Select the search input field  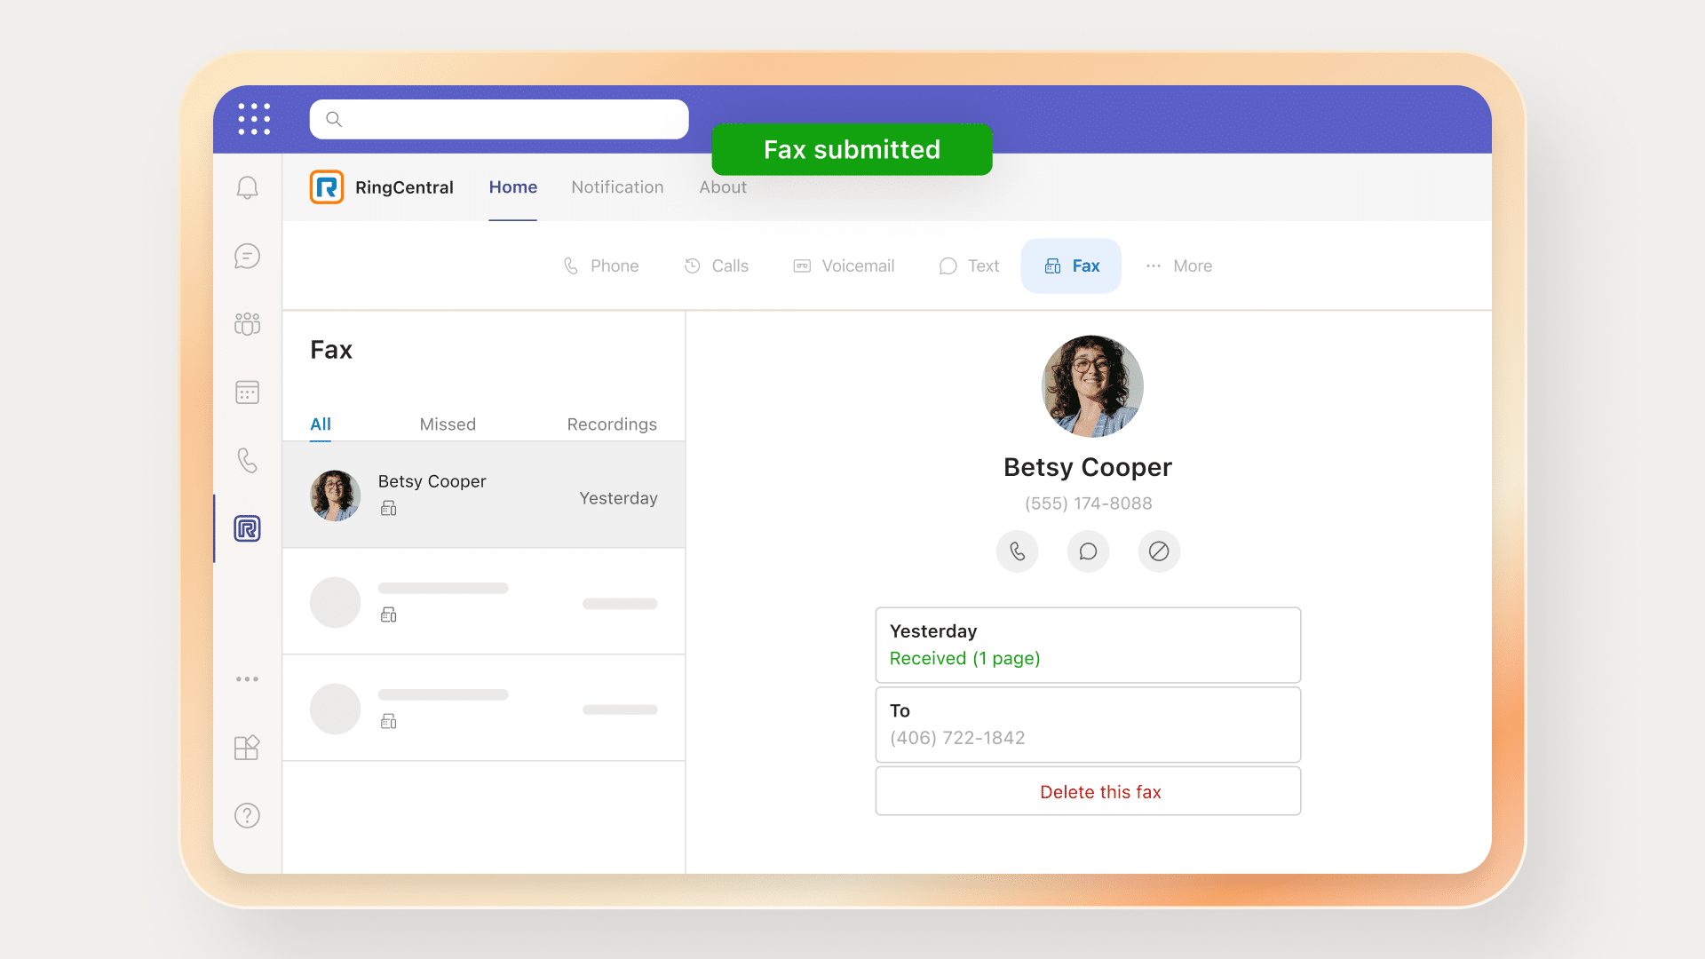500,118
